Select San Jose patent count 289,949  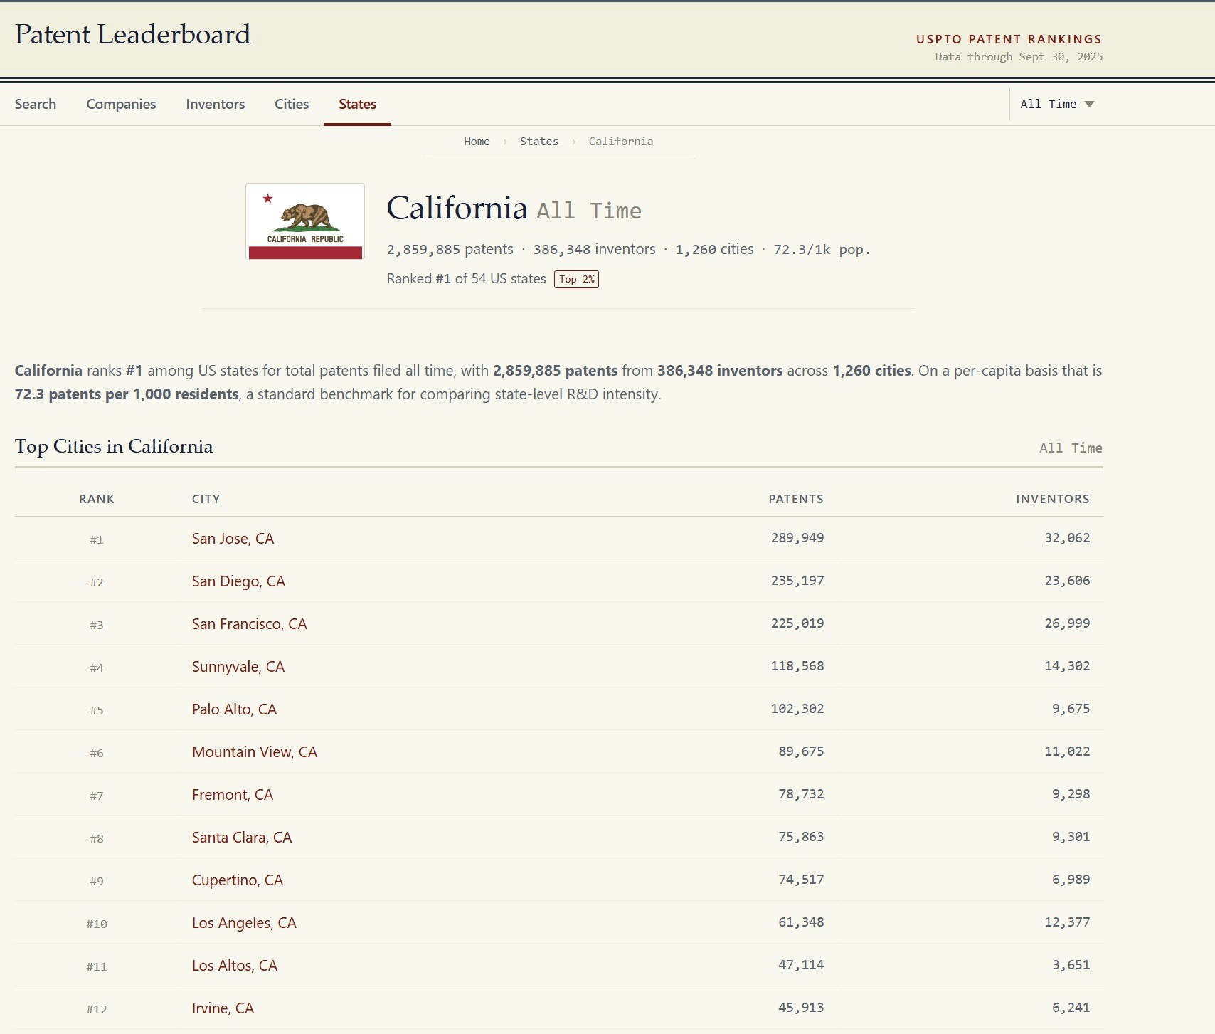[797, 538]
